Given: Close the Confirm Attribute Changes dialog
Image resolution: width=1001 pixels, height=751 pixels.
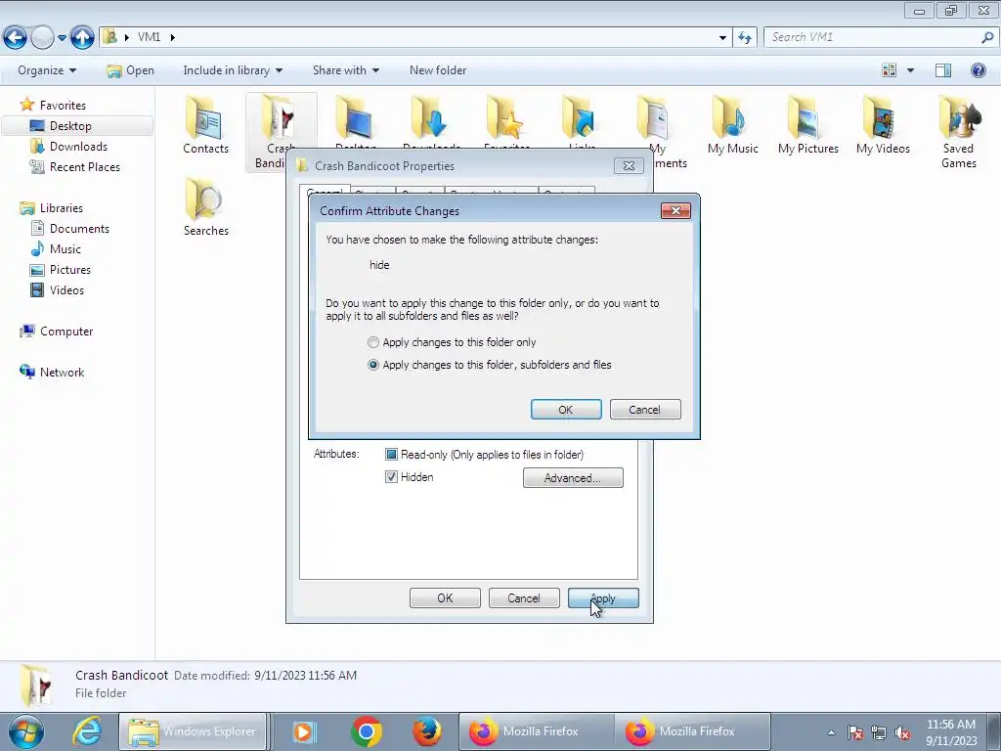Looking at the screenshot, I should 675,211.
